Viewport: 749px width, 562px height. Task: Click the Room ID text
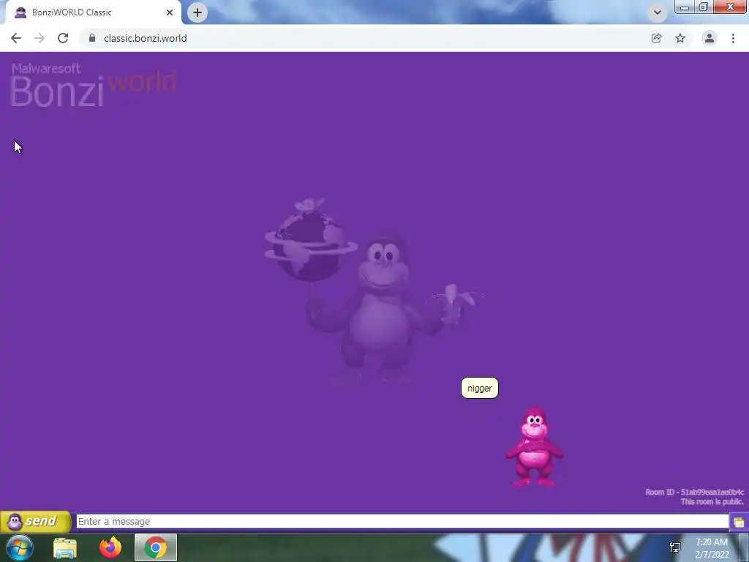point(695,492)
